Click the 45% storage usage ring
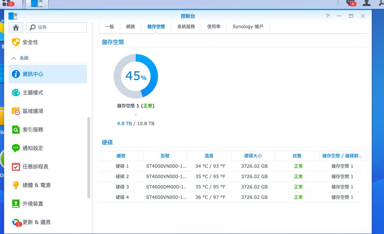Image resolution: width=384 pixels, height=234 pixels. (136, 76)
